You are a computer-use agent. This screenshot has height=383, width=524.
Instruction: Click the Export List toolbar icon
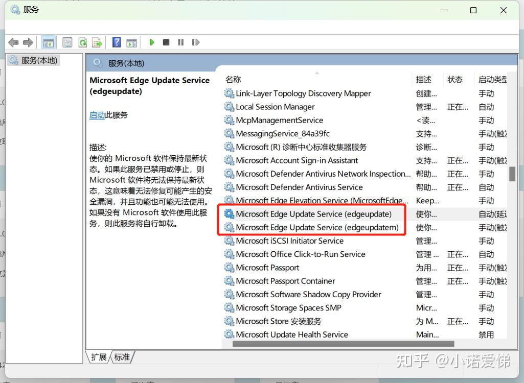click(97, 42)
